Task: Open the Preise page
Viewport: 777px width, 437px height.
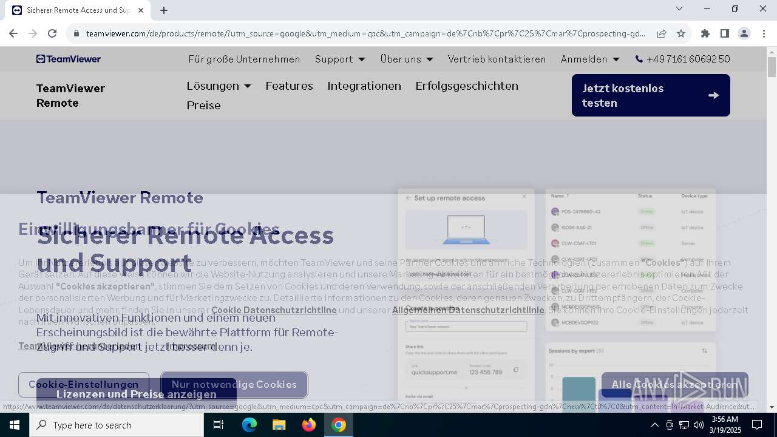Action: pos(204,105)
